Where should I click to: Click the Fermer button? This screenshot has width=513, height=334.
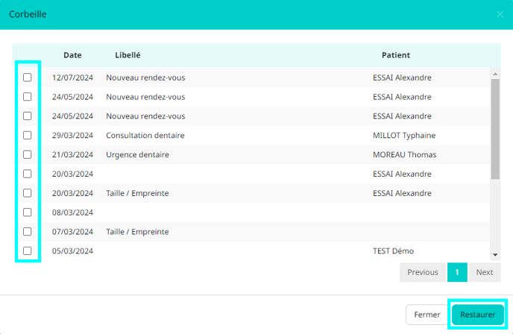tap(427, 315)
